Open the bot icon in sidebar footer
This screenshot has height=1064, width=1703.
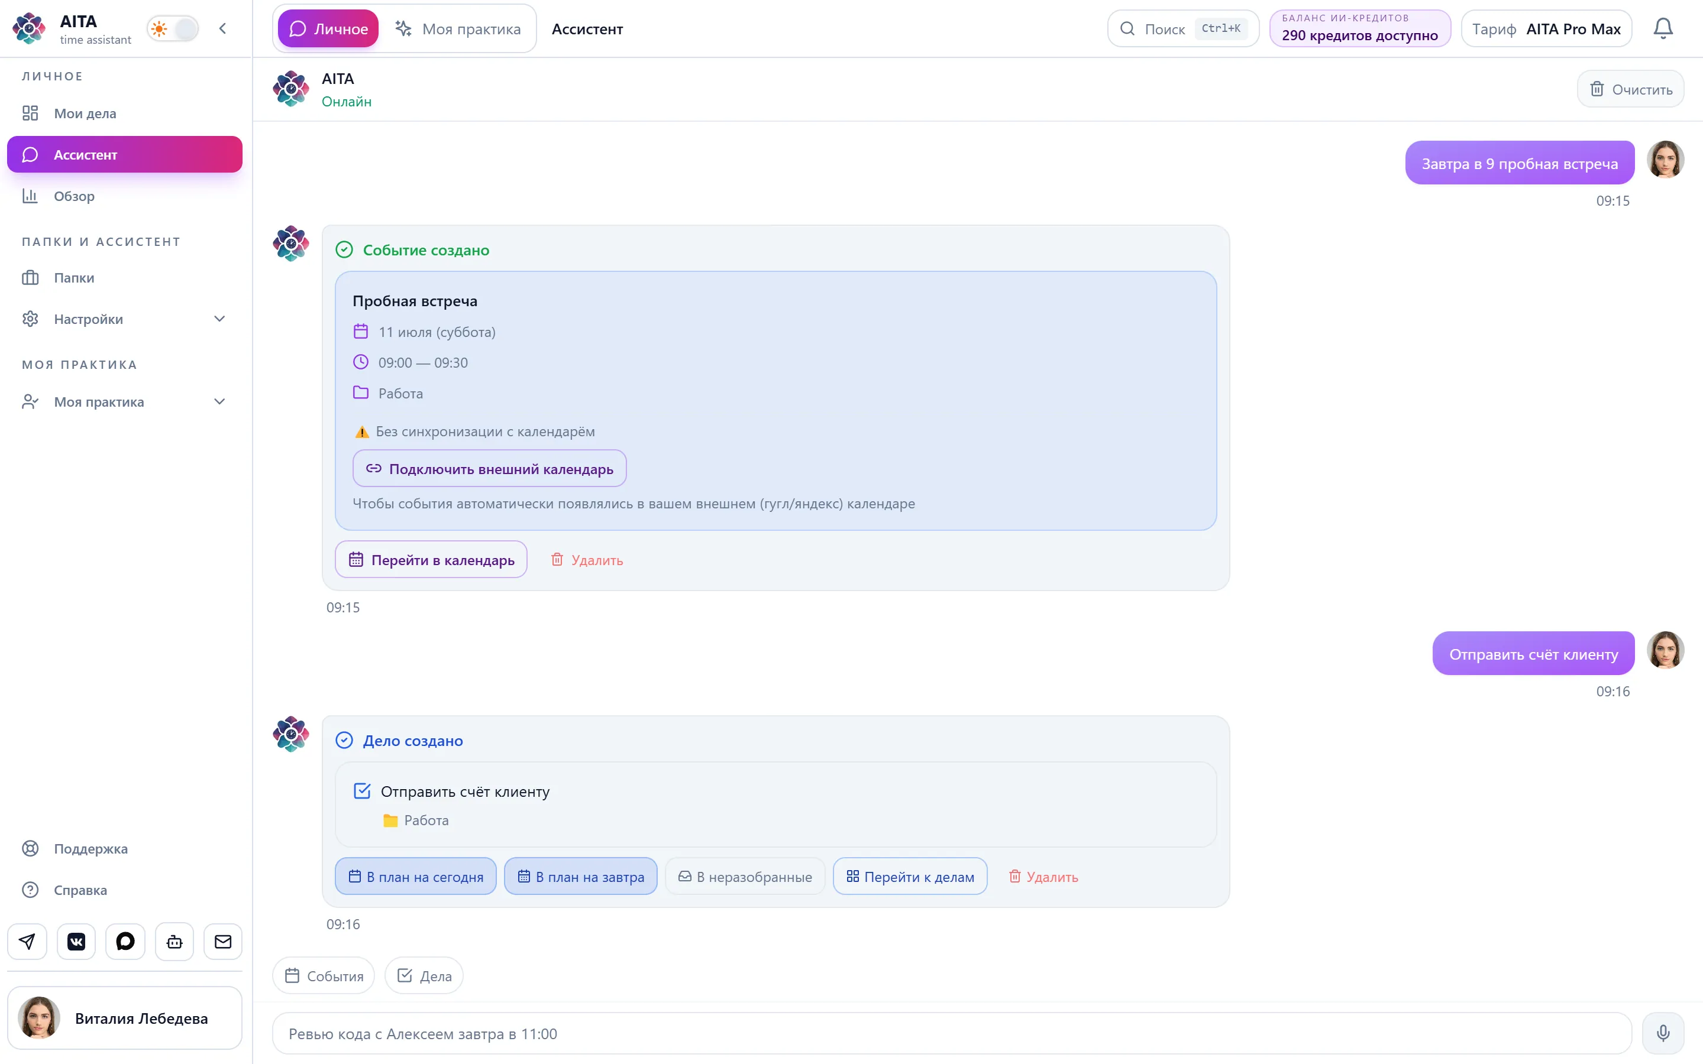[174, 942]
